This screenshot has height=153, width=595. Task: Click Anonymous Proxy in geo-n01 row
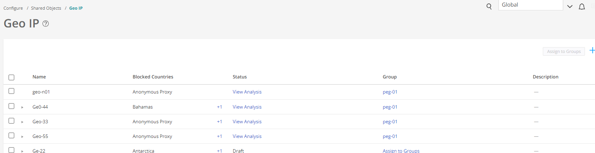pos(152,92)
